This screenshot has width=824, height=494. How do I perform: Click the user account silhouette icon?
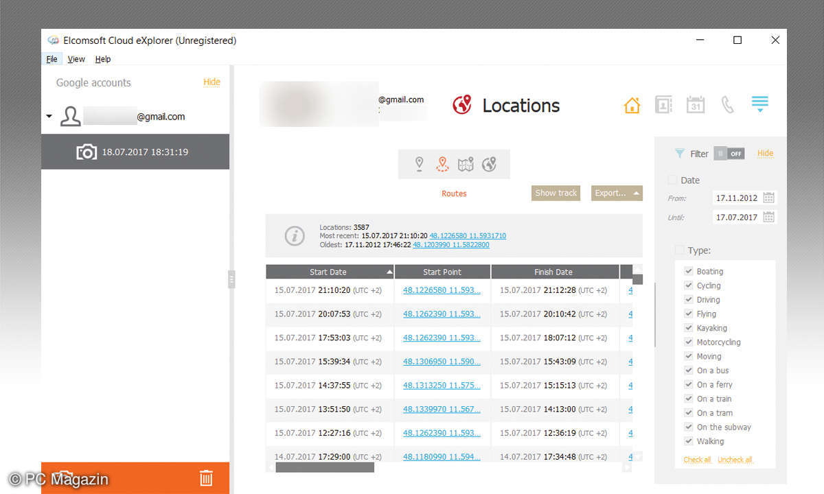click(71, 117)
